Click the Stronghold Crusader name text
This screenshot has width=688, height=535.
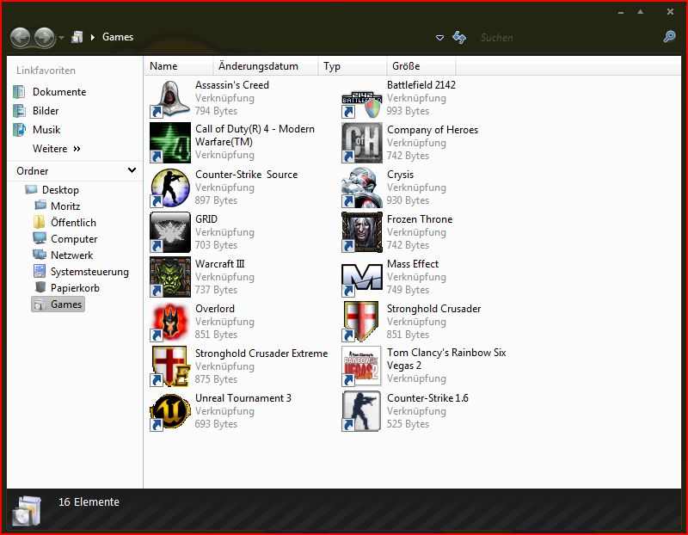pos(433,309)
